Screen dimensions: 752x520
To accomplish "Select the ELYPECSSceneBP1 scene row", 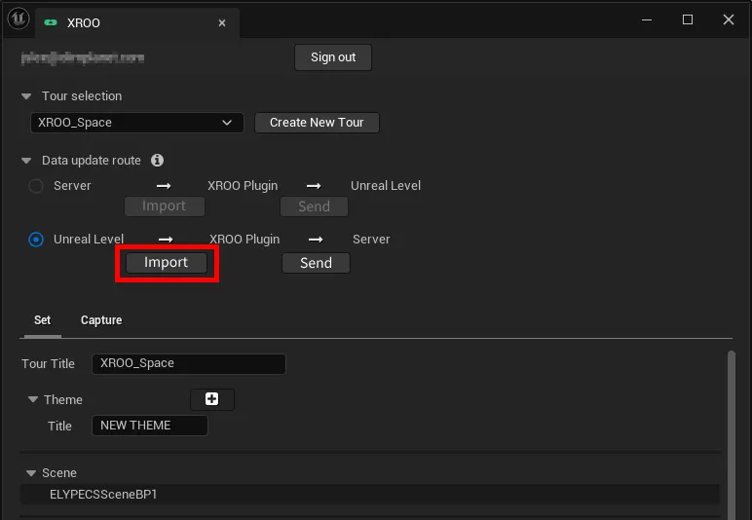I will click(369, 494).
